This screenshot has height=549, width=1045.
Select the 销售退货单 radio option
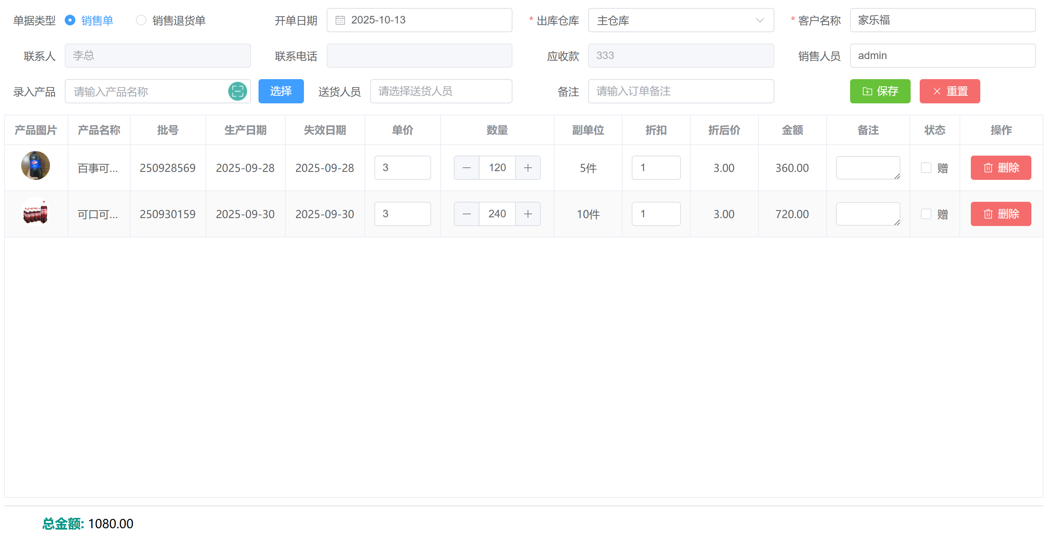coord(141,20)
